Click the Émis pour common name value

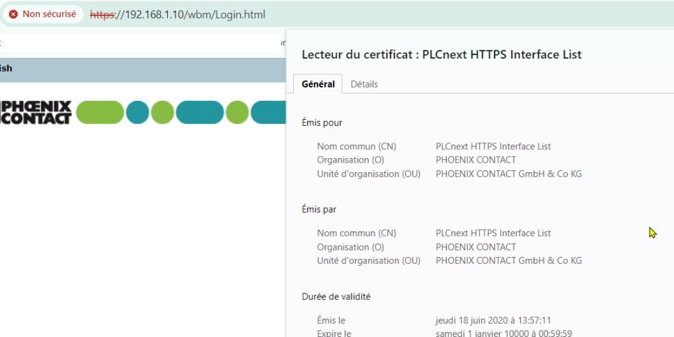(x=493, y=146)
